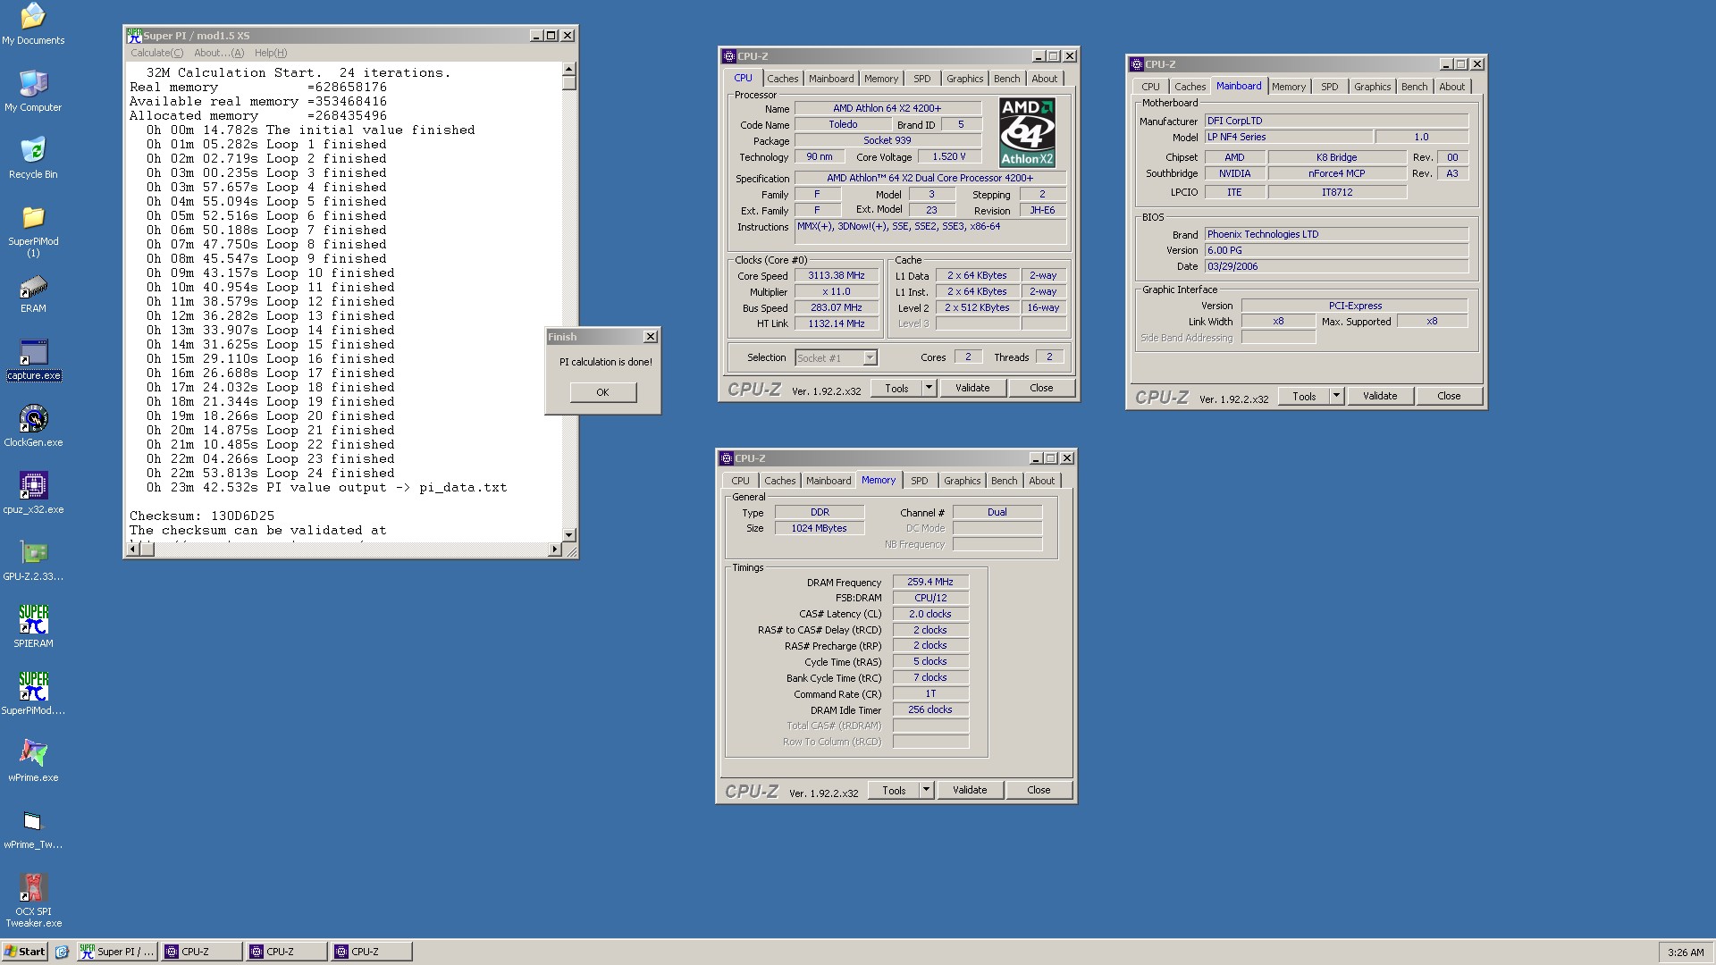Expand Tools arrow in CPU-Z CPU window

tap(929, 388)
